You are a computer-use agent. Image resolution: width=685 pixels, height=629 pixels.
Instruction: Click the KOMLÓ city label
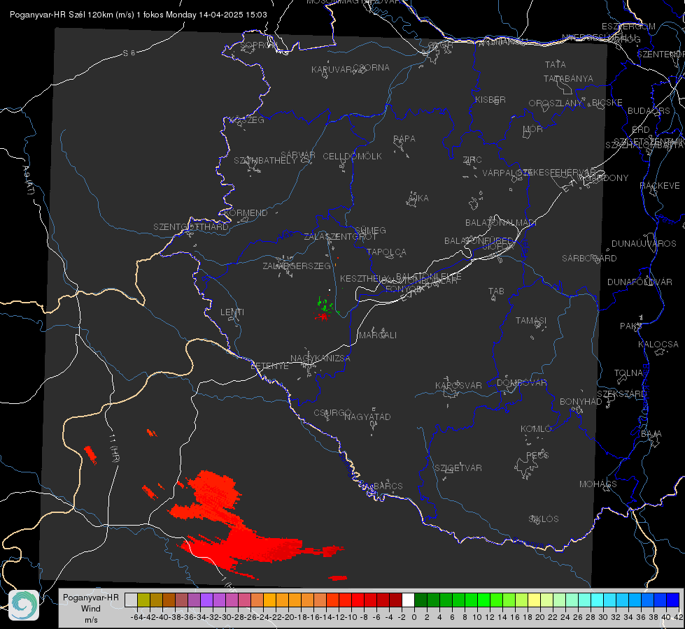(x=535, y=429)
